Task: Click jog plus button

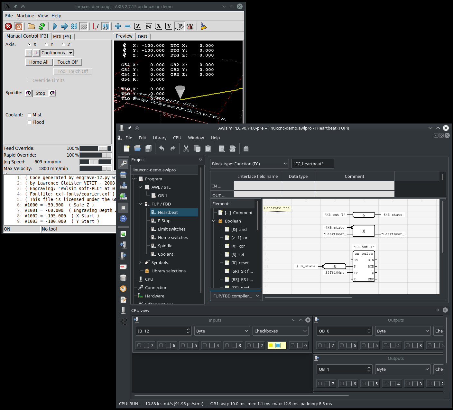Action: pos(36,53)
